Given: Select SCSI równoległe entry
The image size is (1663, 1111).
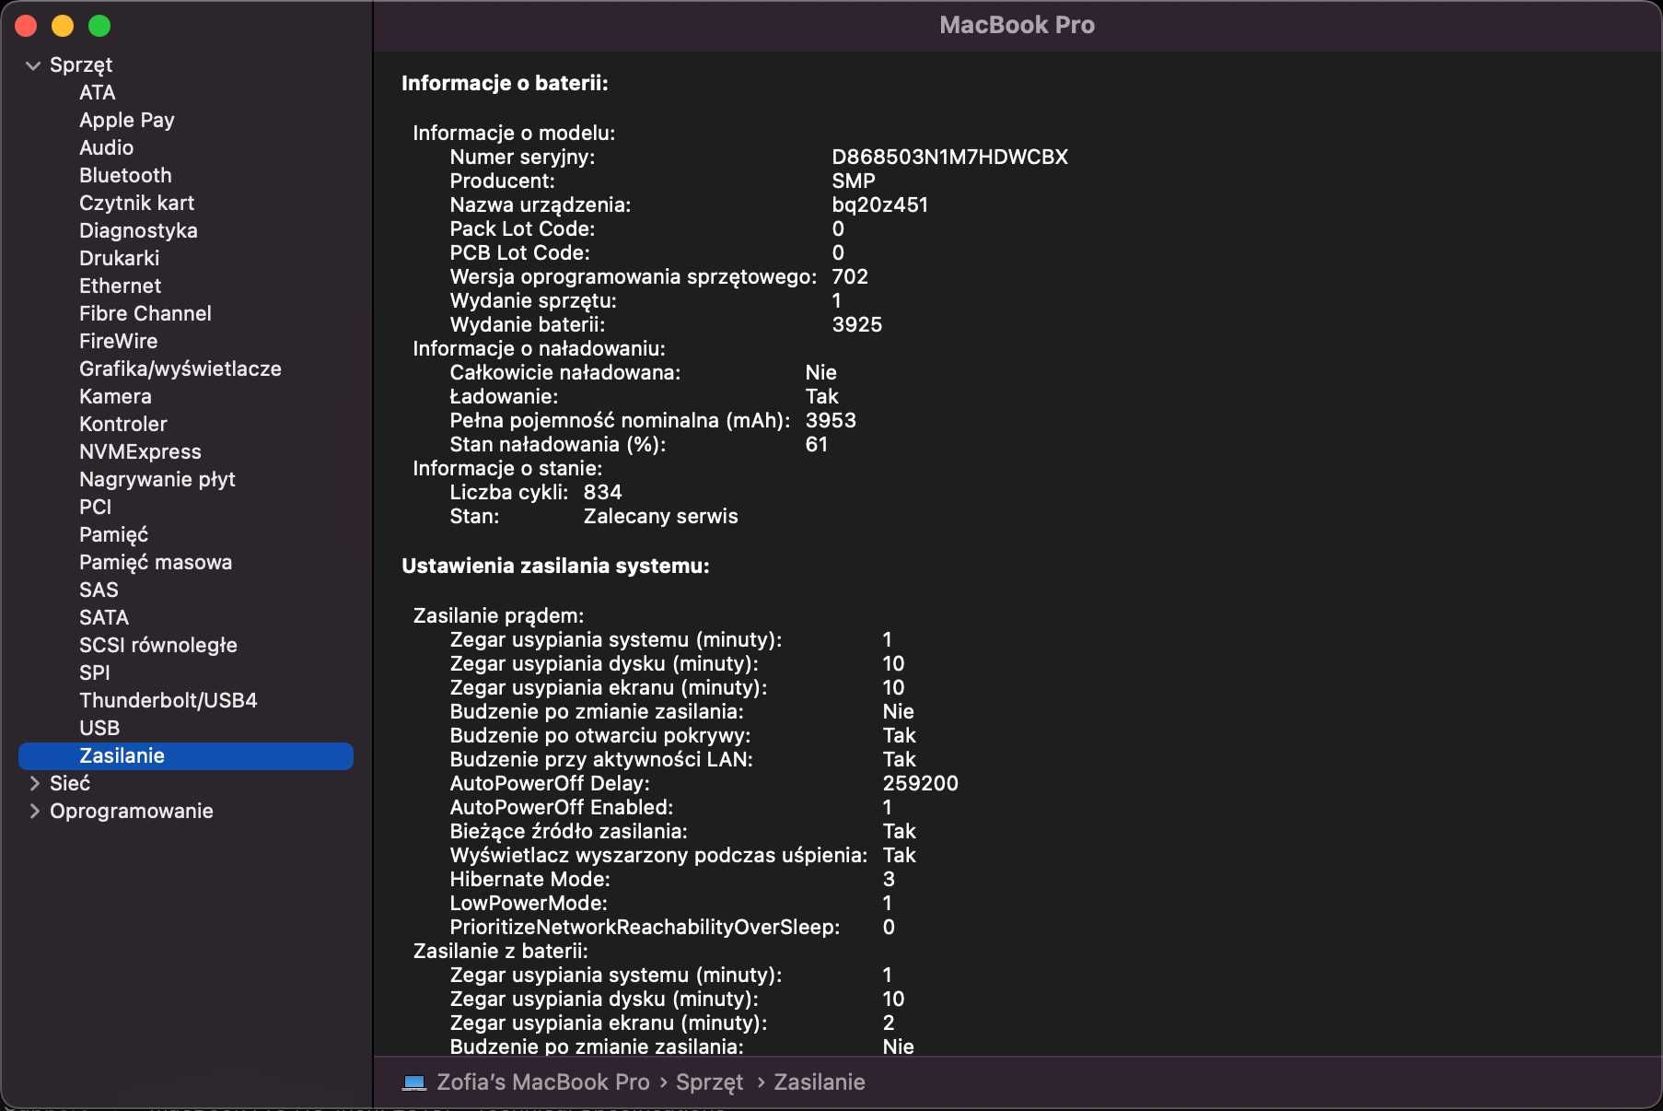Looking at the screenshot, I should [x=158, y=645].
